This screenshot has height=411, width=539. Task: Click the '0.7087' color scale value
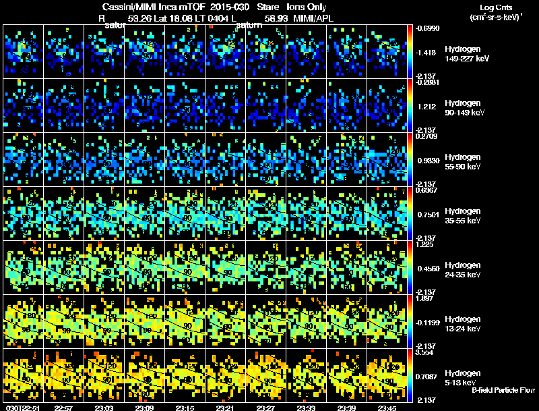[428, 377]
